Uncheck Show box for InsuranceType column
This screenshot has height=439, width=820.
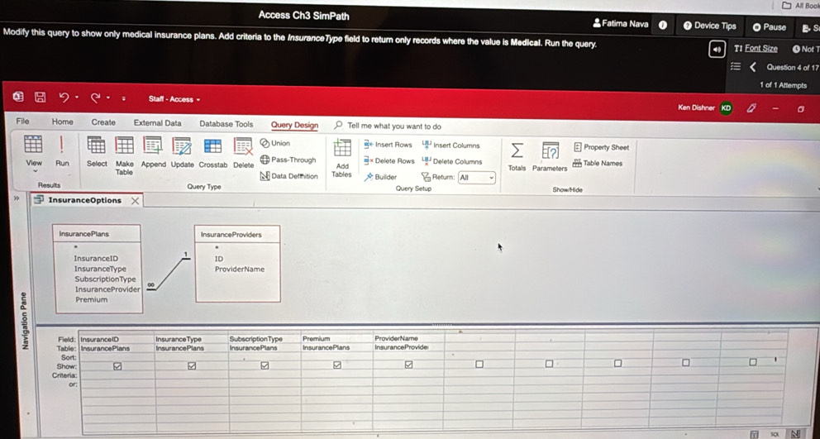192,365
